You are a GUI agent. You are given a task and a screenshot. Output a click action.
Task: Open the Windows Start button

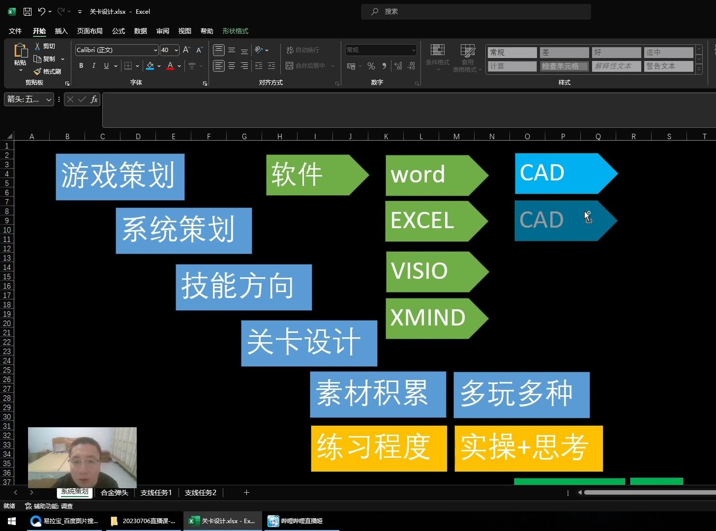(12, 521)
